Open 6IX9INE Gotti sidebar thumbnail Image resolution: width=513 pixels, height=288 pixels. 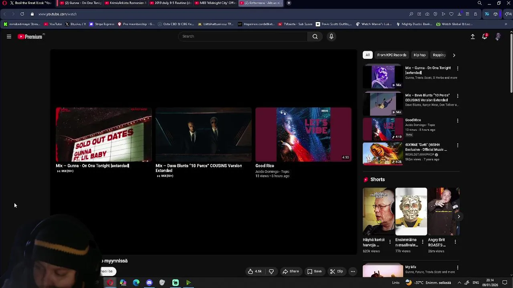[383, 153]
